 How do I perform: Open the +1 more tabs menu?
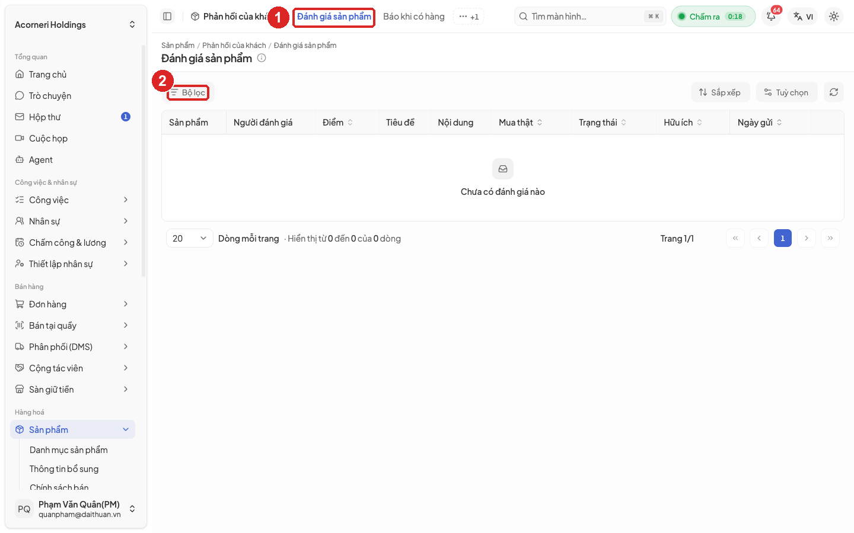[x=469, y=17]
